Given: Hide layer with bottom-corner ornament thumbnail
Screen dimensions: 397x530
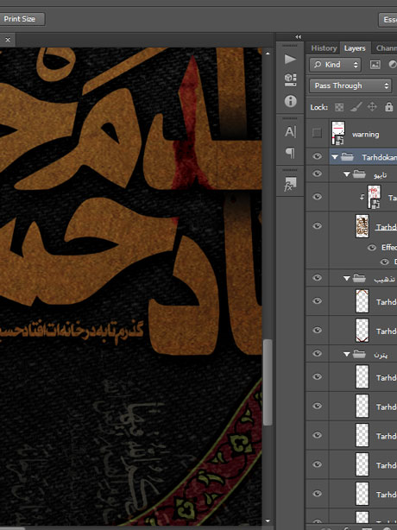Looking at the screenshot, I should click(317, 331).
